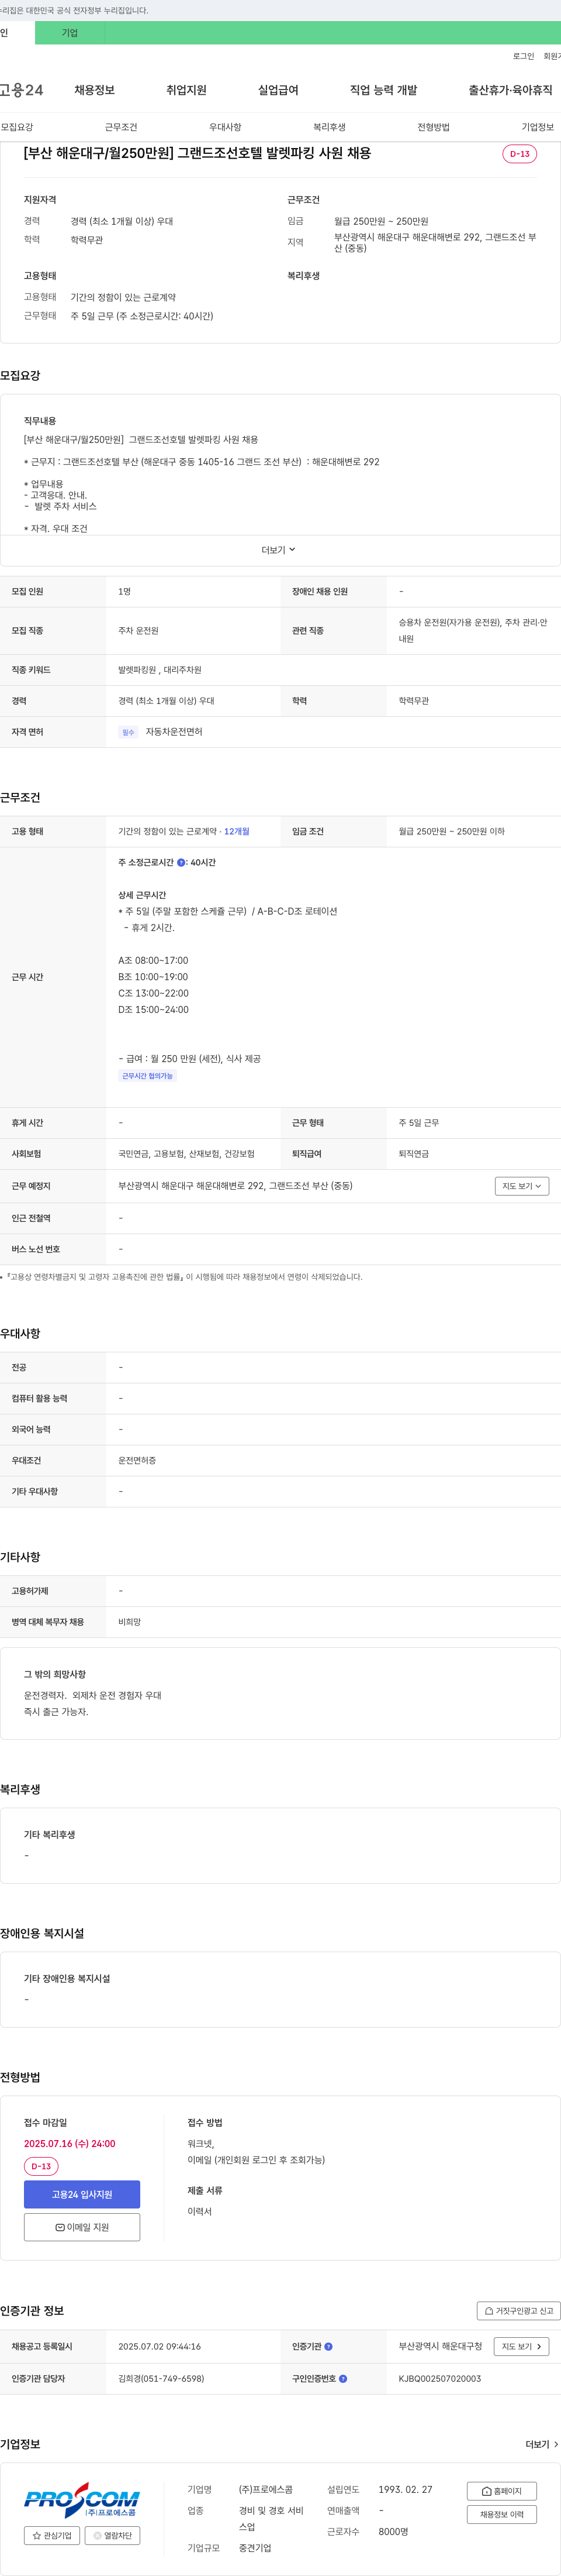Open the 지도 보기 dropdown for workplace

(522, 1186)
